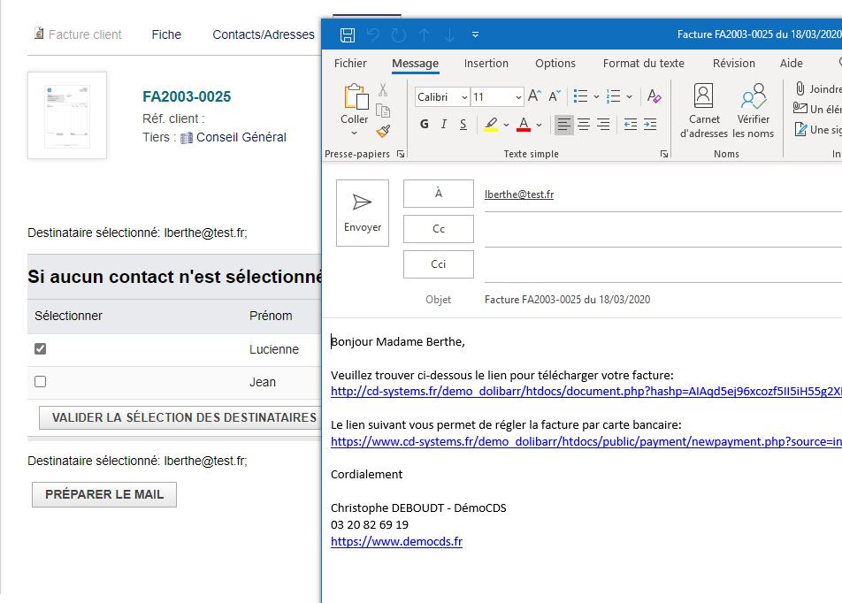The height and width of the screenshot is (603, 842).
Task: Open the font color dropdown arrow
Action: (540, 126)
